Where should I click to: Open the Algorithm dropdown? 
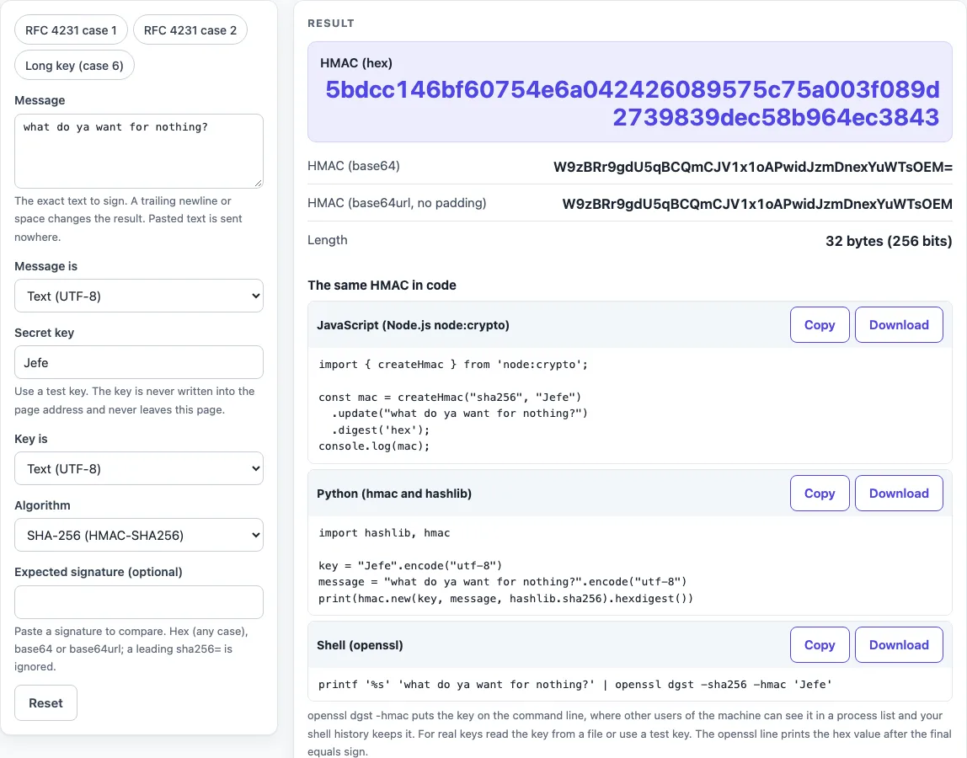pyautogui.click(x=139, y=536)
